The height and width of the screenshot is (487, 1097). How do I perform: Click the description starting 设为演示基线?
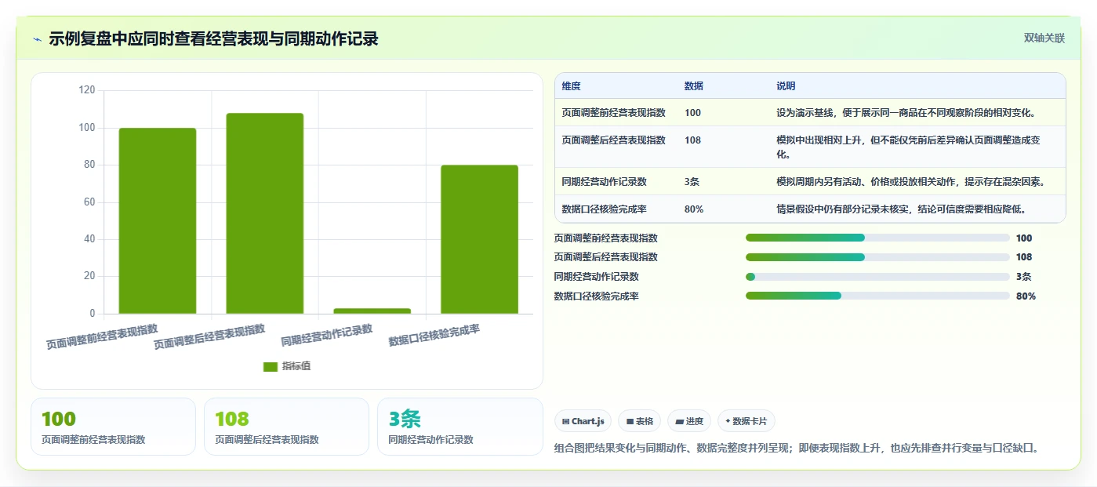click(906, 113)
